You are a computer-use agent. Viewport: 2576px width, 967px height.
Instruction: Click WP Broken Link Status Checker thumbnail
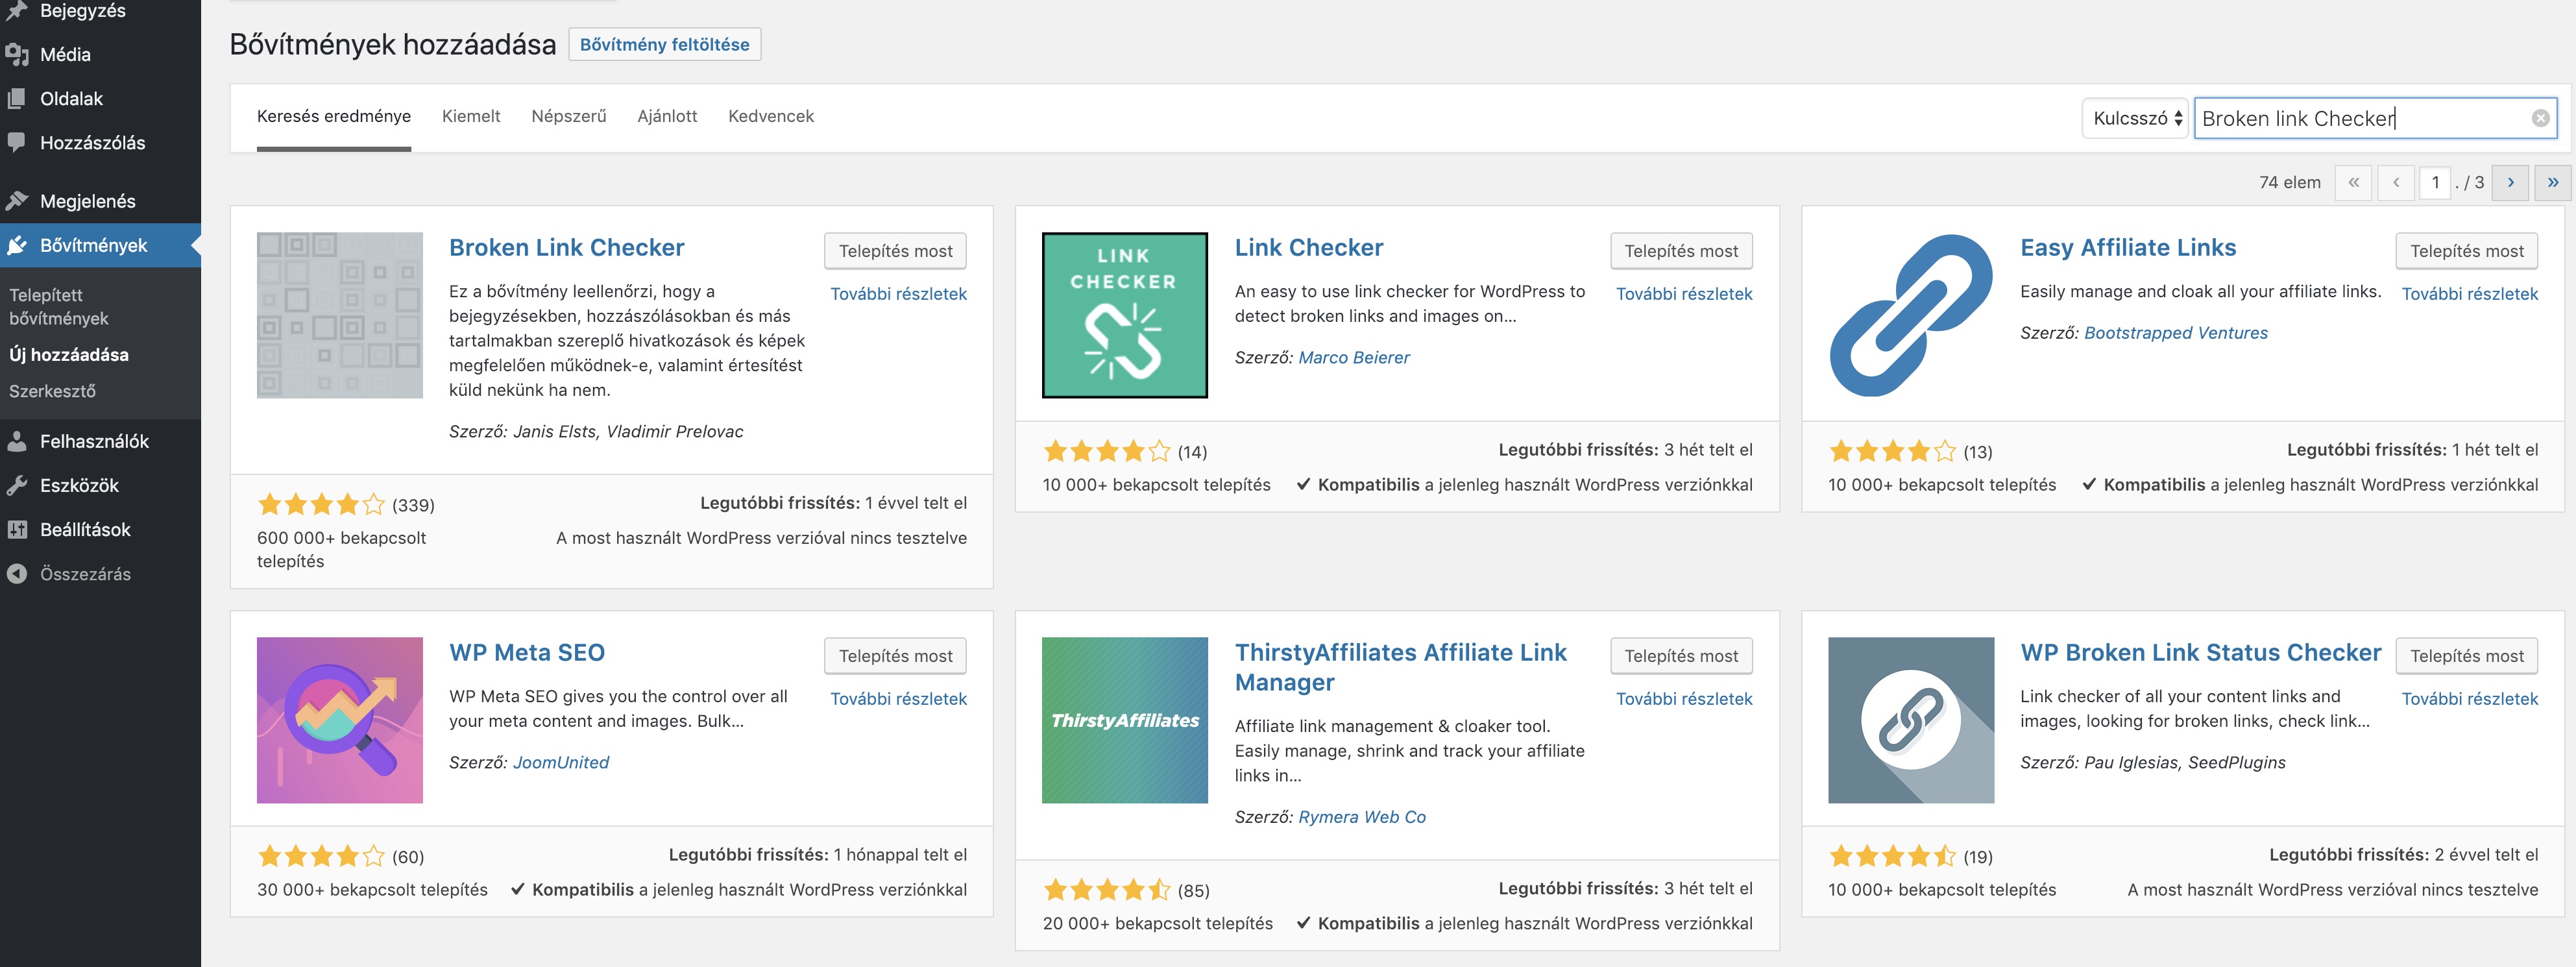(1910, 720)
